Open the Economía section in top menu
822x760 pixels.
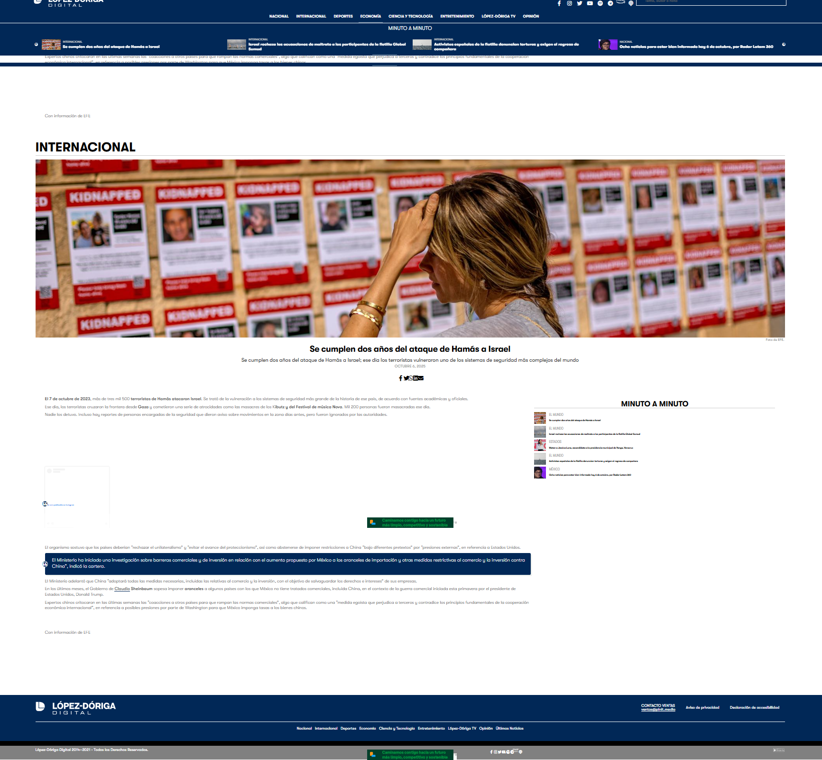(x=370, y=16)
